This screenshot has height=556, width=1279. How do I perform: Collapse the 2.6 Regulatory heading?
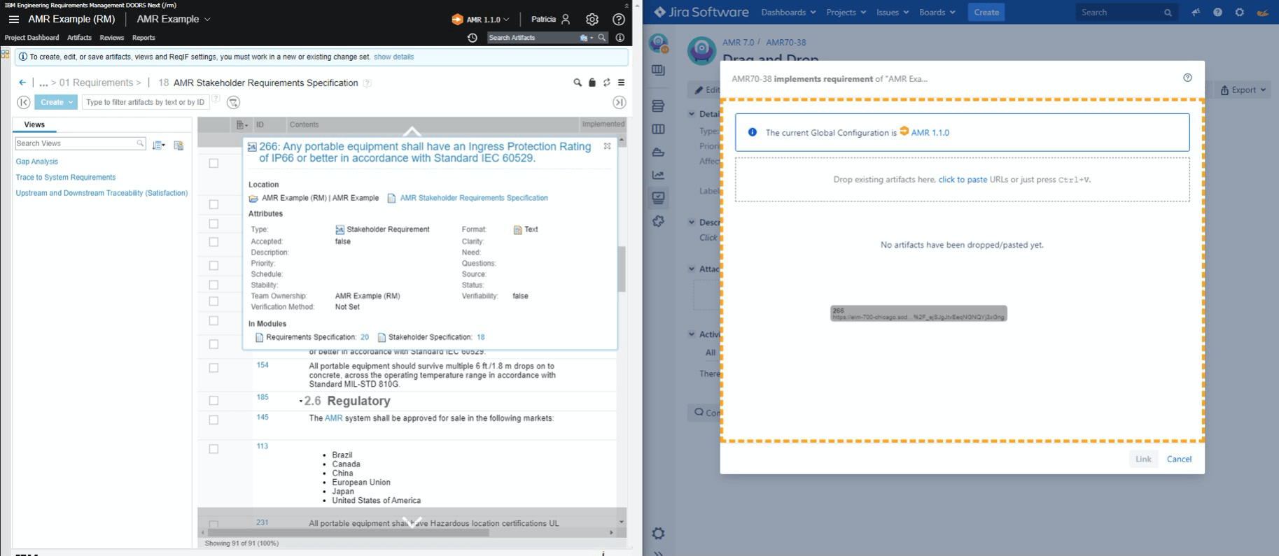click(x=301, y=401)
